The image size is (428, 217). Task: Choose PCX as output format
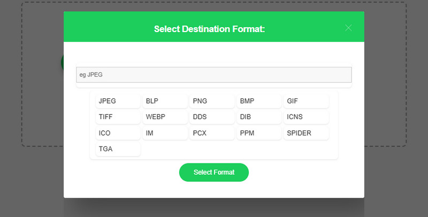pos(212,133)
